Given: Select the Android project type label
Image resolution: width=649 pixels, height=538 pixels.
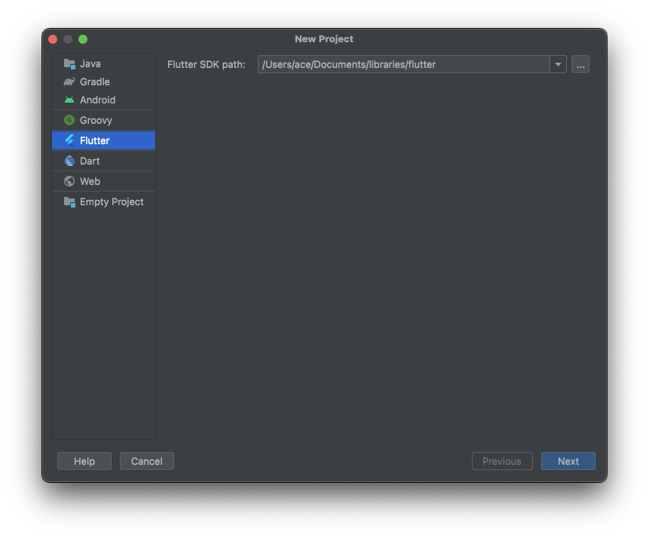Looking at the screenshot, I should tap(98, 100).
